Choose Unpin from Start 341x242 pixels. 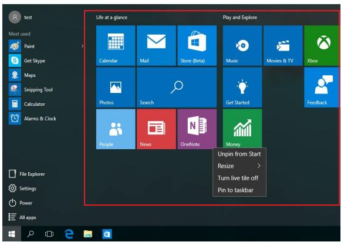pos(239,154)
